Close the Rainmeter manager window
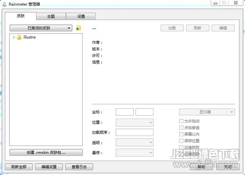245x175 pixels. coord(236,3)
